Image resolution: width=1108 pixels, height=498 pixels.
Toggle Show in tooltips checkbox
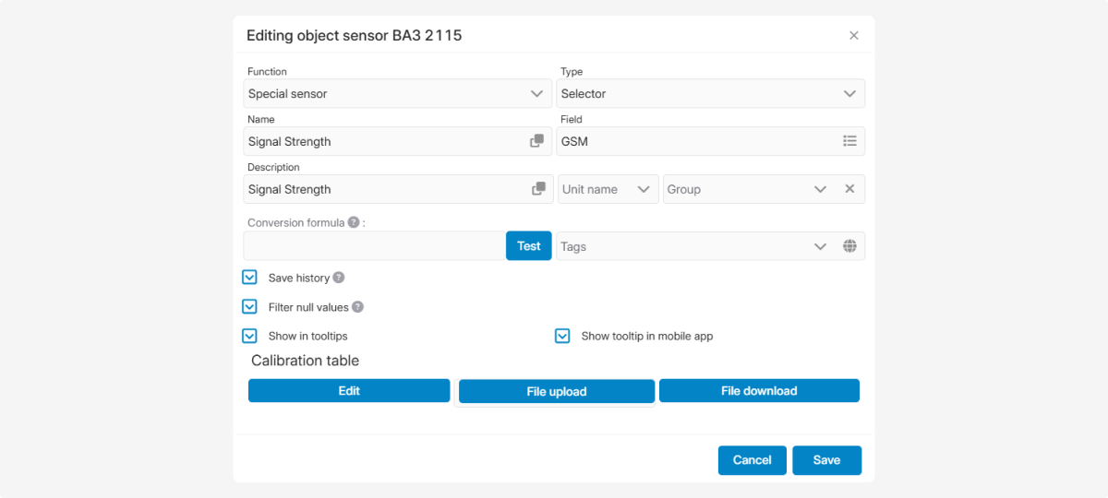249,336
